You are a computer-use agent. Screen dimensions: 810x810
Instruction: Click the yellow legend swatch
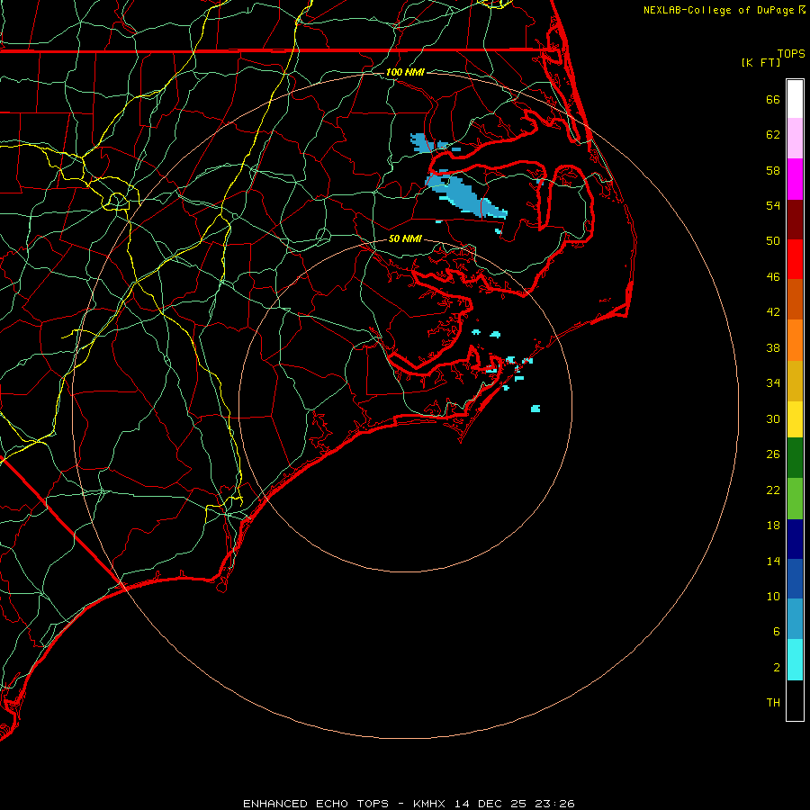795,419
